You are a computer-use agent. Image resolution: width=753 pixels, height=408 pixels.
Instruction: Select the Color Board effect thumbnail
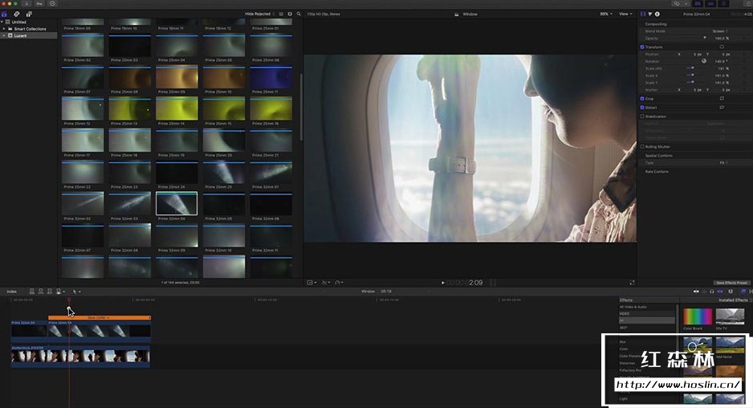click(698, 317)
